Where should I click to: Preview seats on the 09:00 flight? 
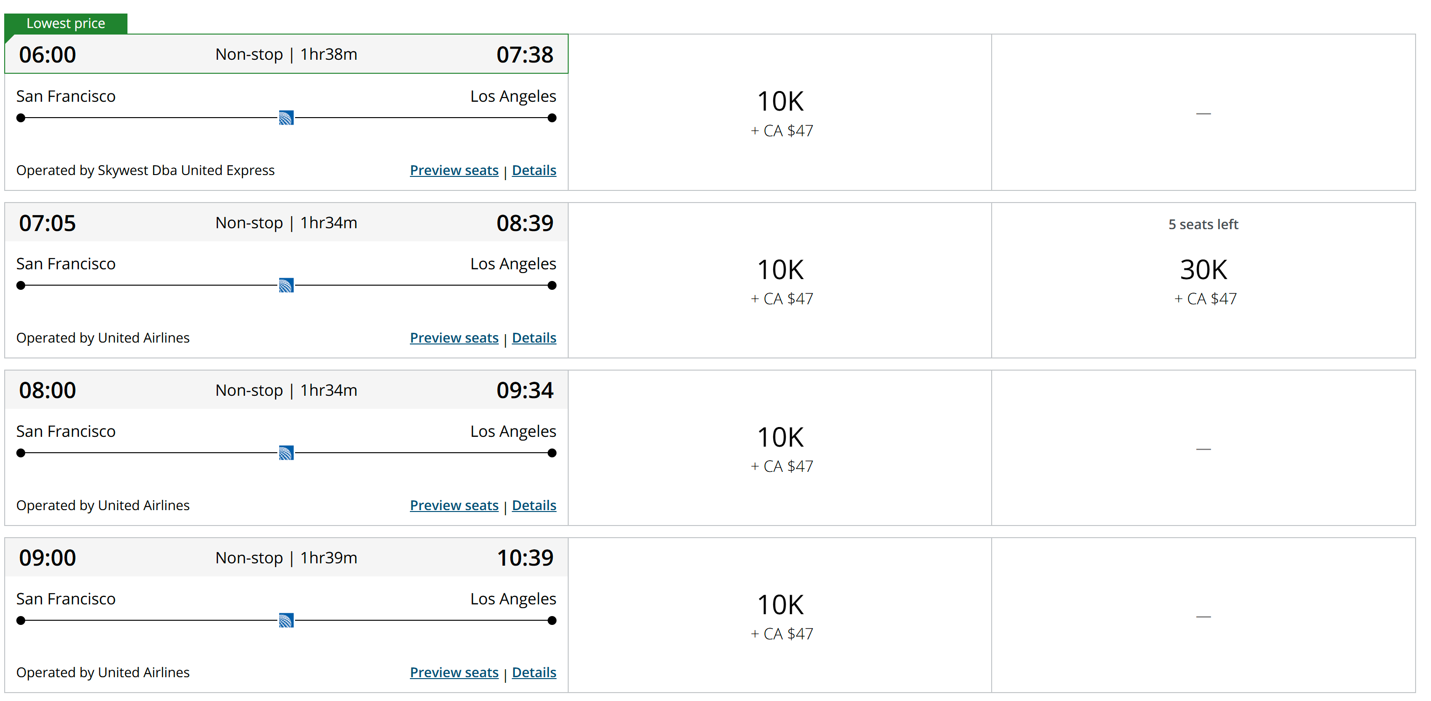pyautogui.click(x=454, y=673)
